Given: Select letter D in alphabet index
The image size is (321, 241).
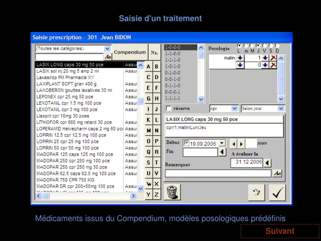Looking at the screenshot, I should [x=157, y=77].
